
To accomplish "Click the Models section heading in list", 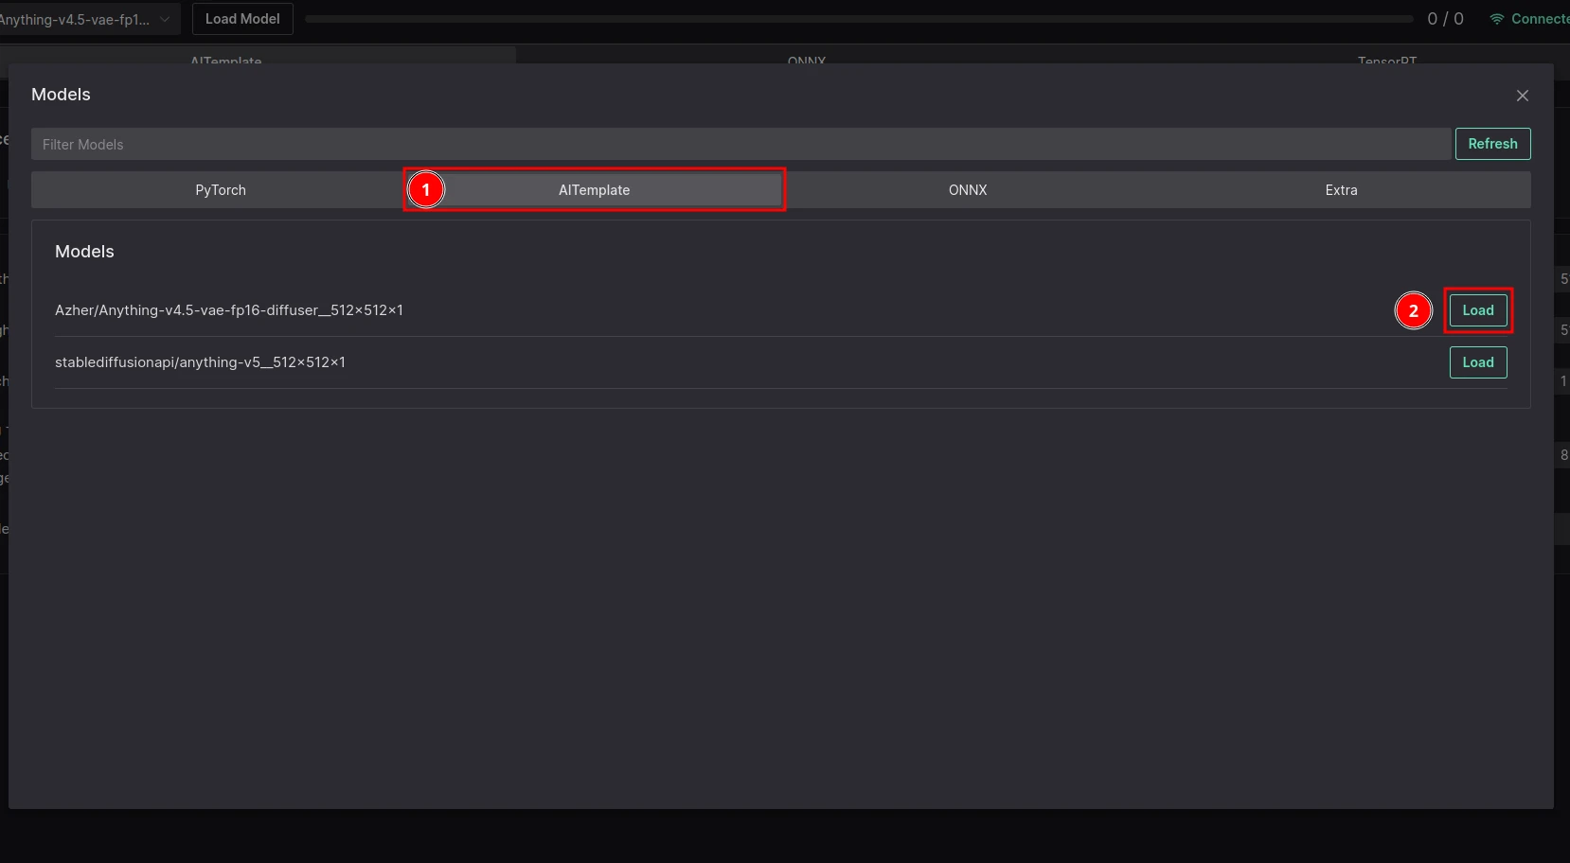I will [84, 252].
